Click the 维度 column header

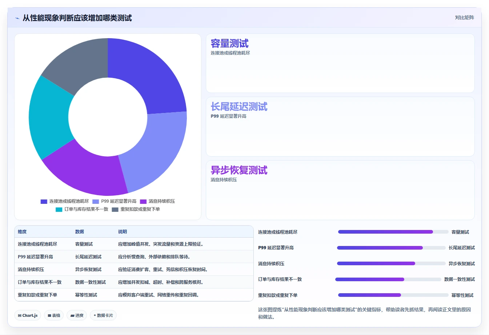22,232
